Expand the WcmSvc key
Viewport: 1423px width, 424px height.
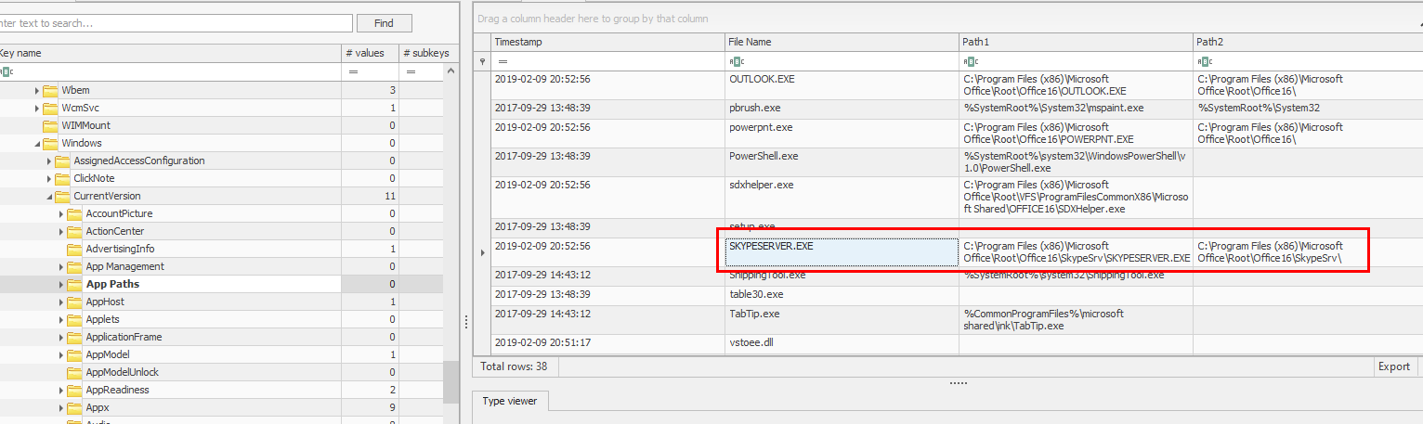coord(37,108)
